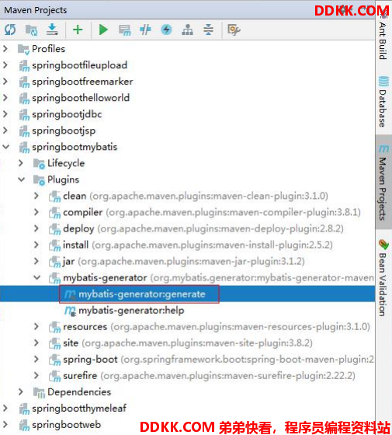The image size is (392, 435).
Task: Collapse all tree nodes icon
Action: point(208,30)
